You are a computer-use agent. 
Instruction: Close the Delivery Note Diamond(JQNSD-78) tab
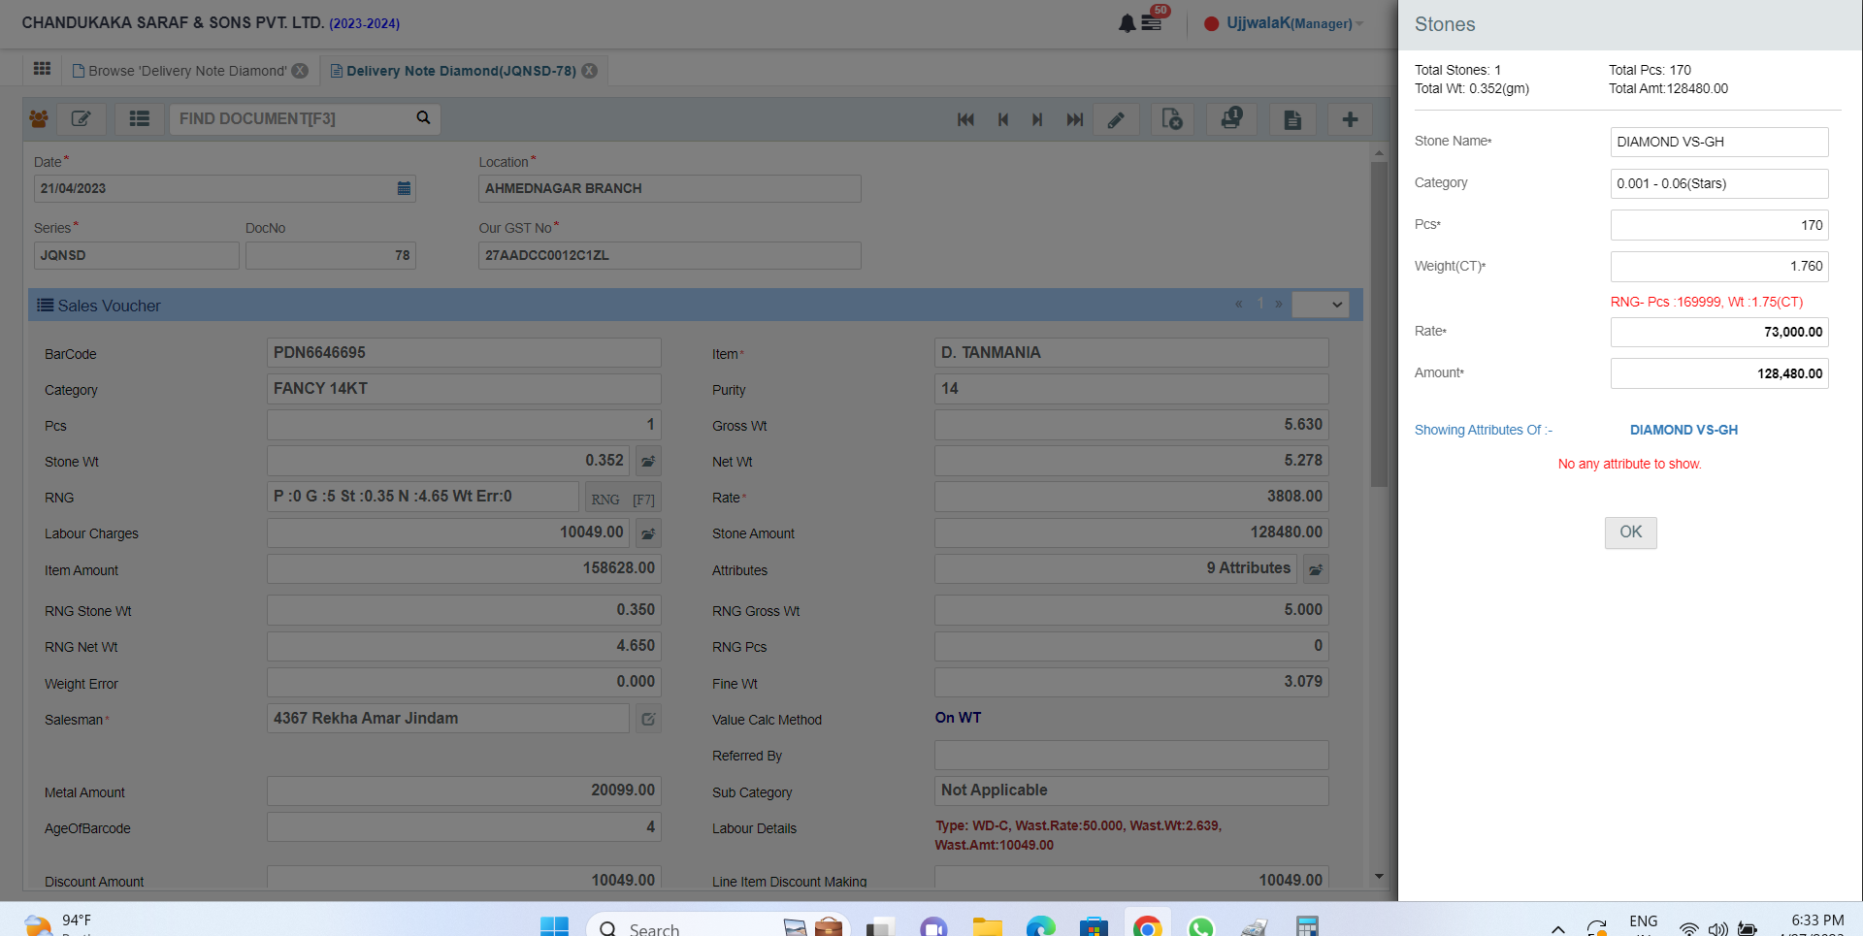point(589,71)
